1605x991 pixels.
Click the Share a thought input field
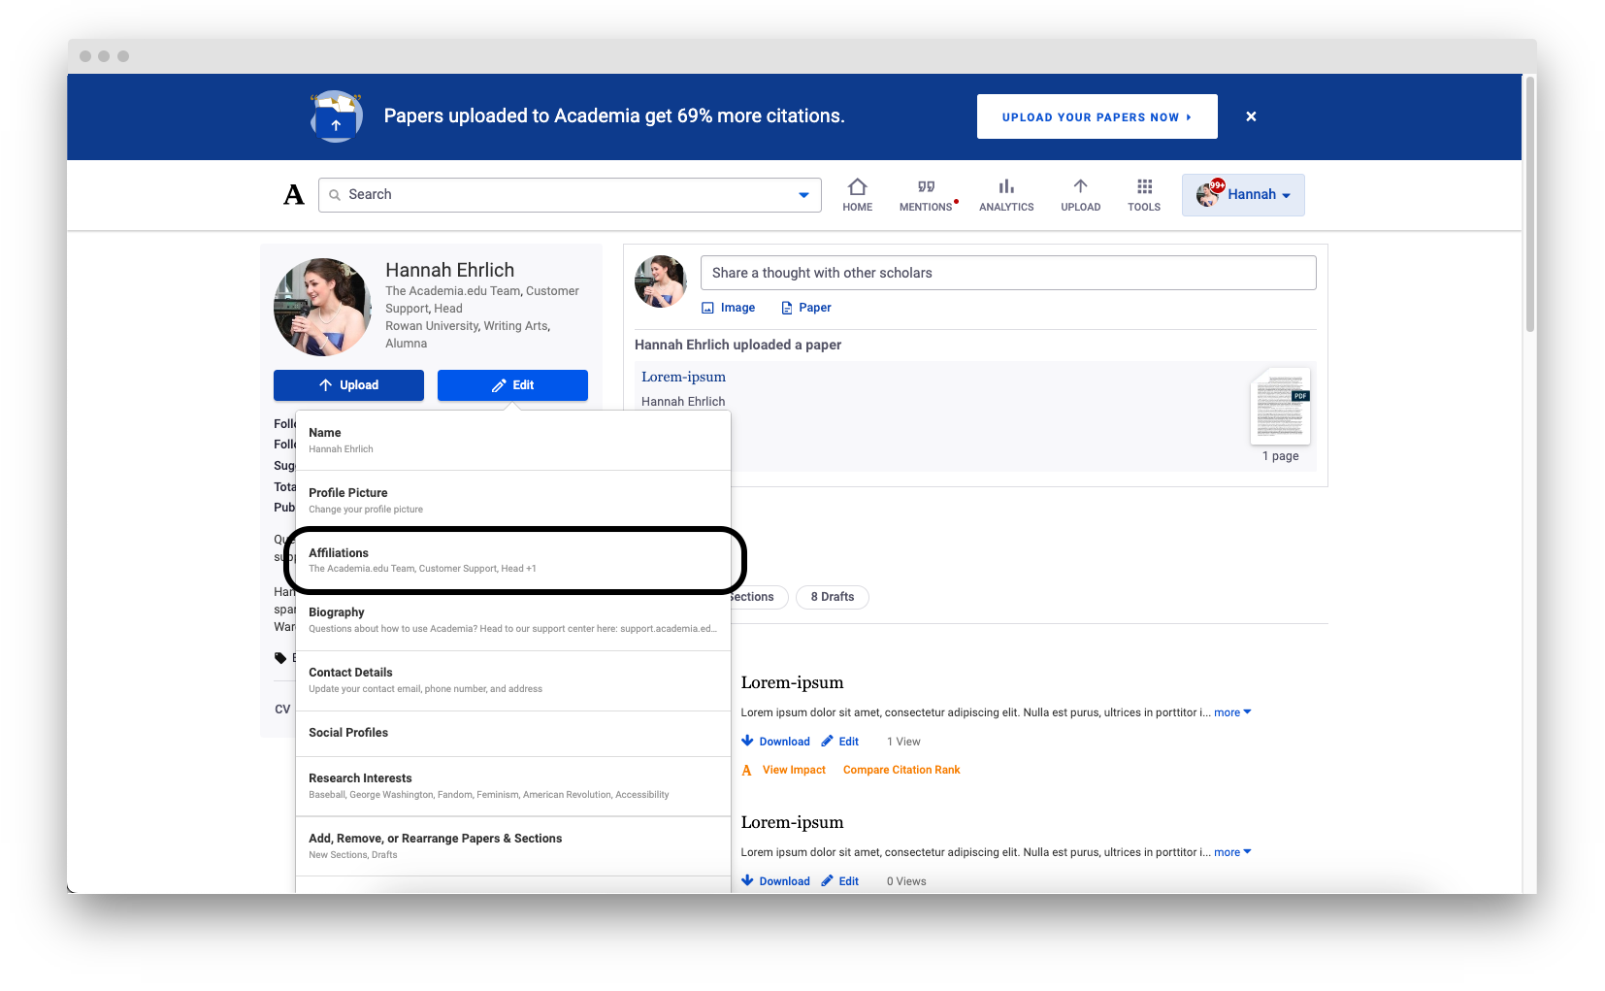1009,273
